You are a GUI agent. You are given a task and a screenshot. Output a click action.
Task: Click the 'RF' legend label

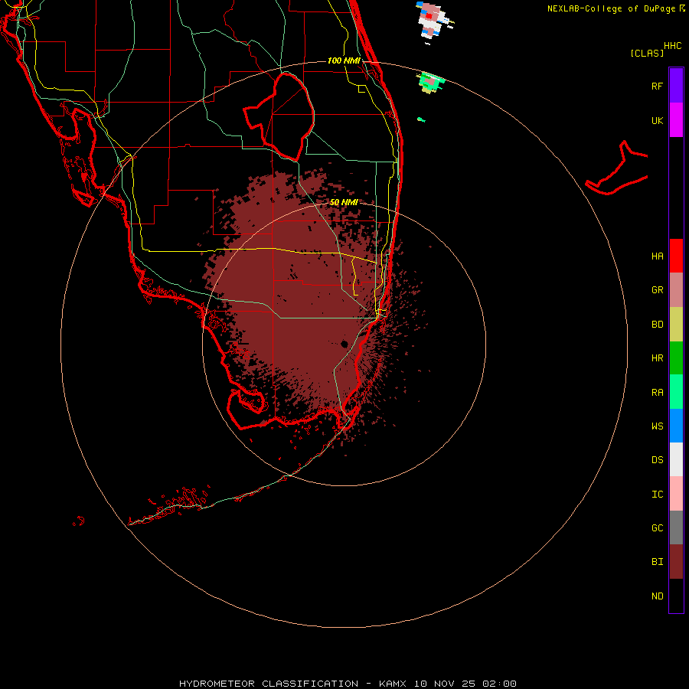[x=657, y=87]
